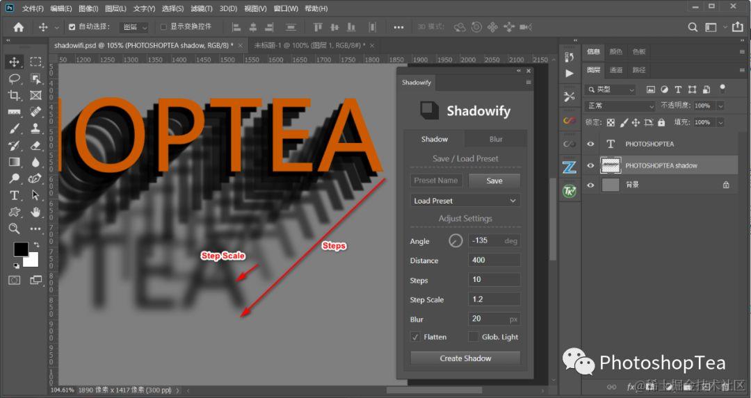Select the Object Selection tool
The width and height of the screenshot is (751, 398).
point(35,78)
